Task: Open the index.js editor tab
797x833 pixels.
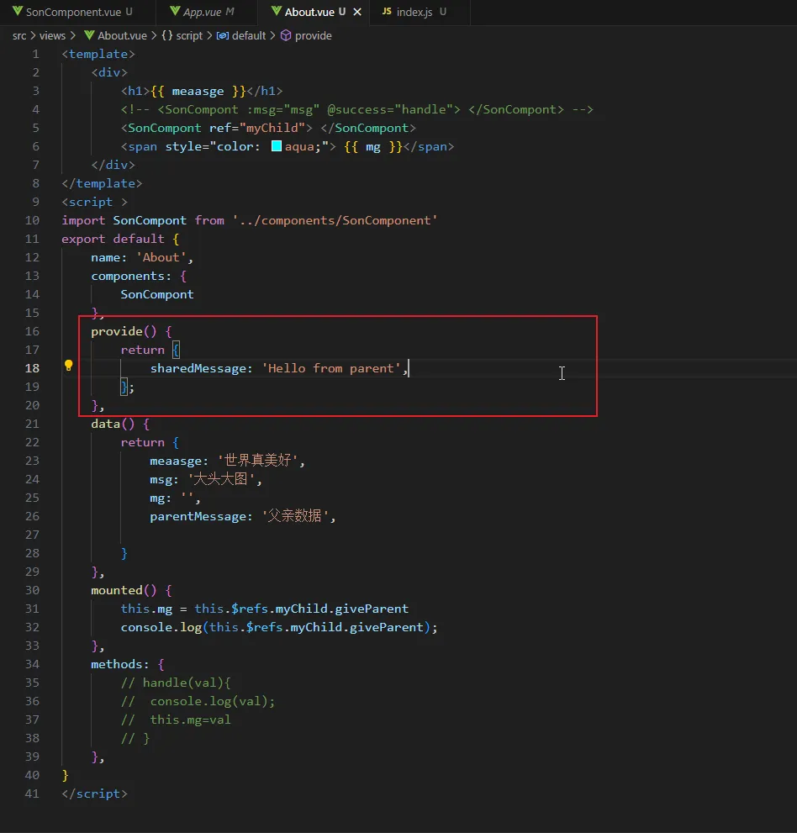Action: 420,12
